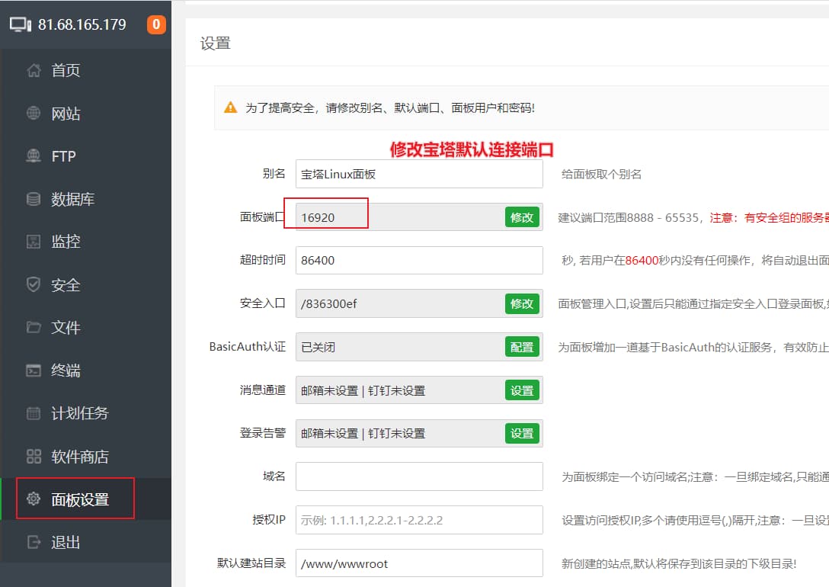Click the terminal icon beside 终端

pyautogui.click(x=34, y=370)
